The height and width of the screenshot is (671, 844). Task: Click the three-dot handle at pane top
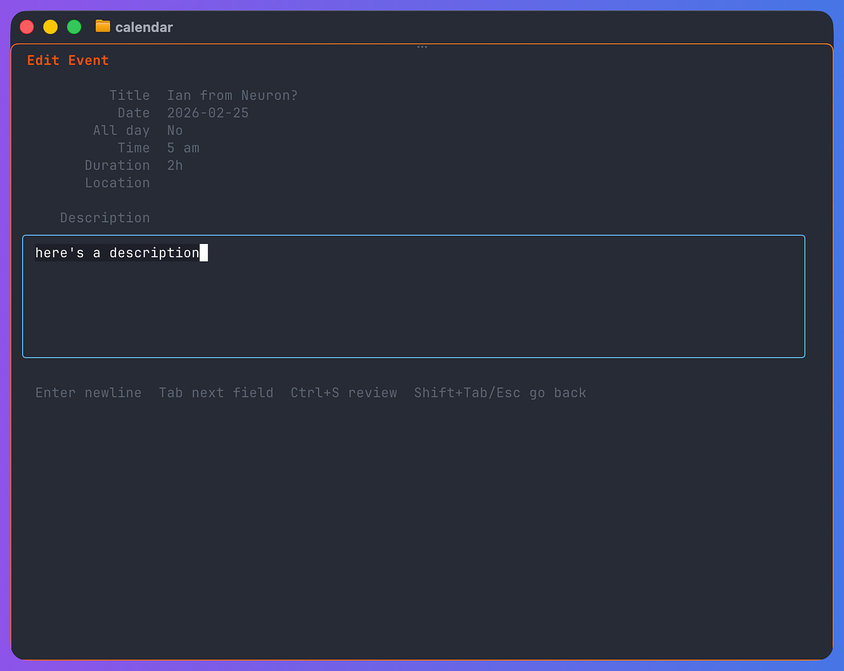[422, 46]
